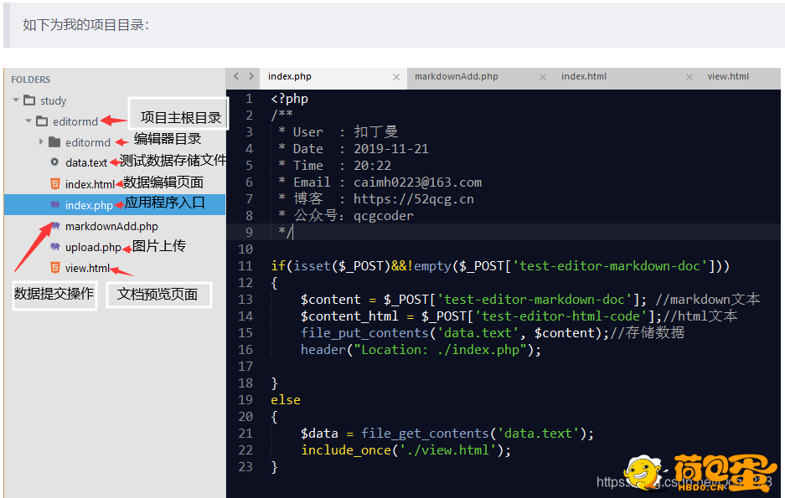This screenshot has height=498, width=785.
Task: Click the gear icon beside data.text
Action: coord(54,162)
